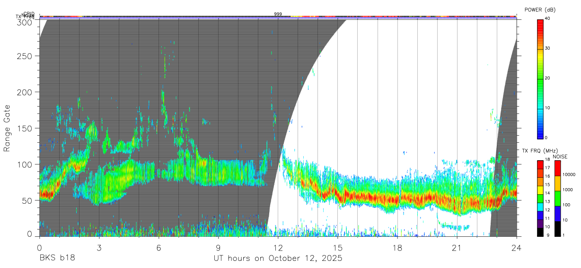Click the 14 label on TX FRQ scale
Image resolution: width=581 pixels, height=268 pixels.
click(547, 193)
